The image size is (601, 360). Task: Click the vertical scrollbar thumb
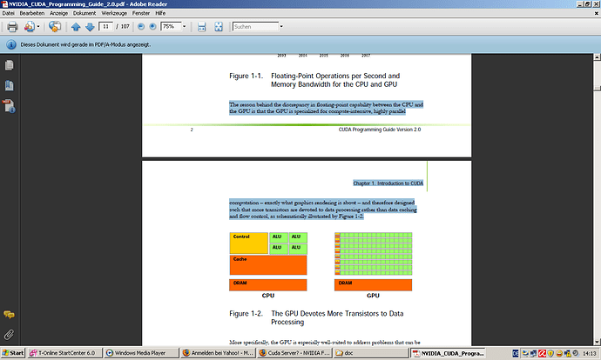(x=597, y=88)
